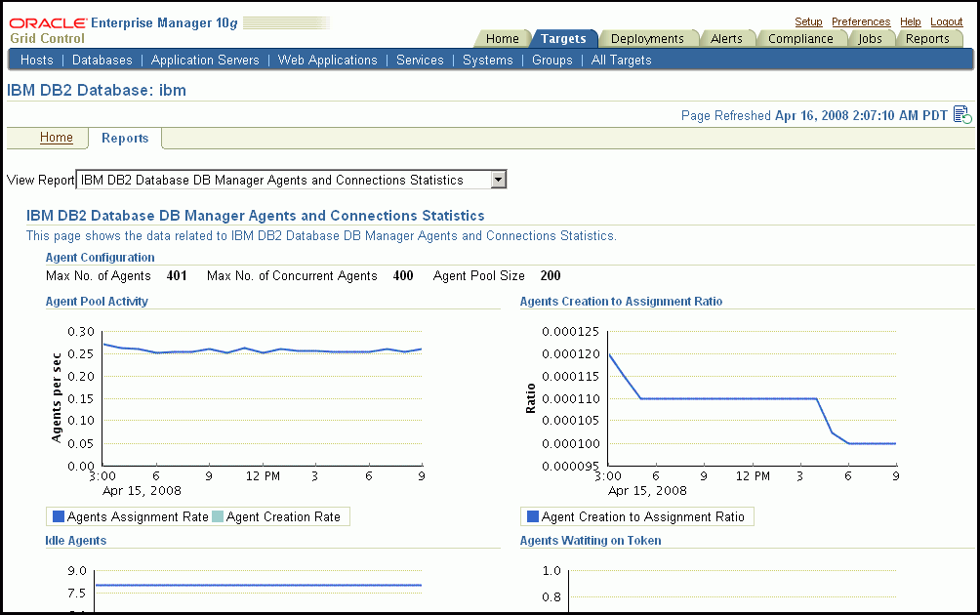This screenshot has width=980, height=615.
Task: Open Preferences
Action: [x=861, y=21]
